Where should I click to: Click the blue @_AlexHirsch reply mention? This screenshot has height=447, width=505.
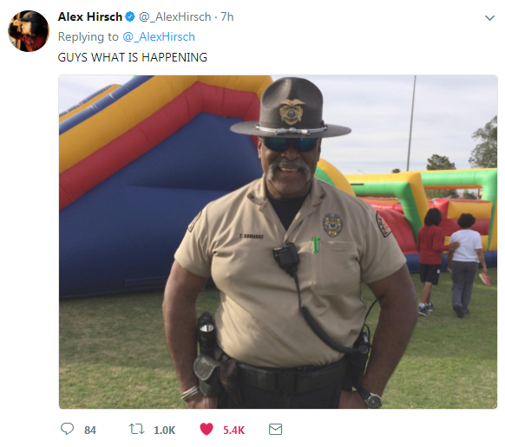click(159, 36)
